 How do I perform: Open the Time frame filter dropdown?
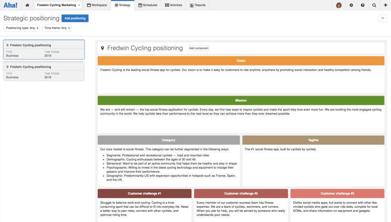tap(57, 28)
